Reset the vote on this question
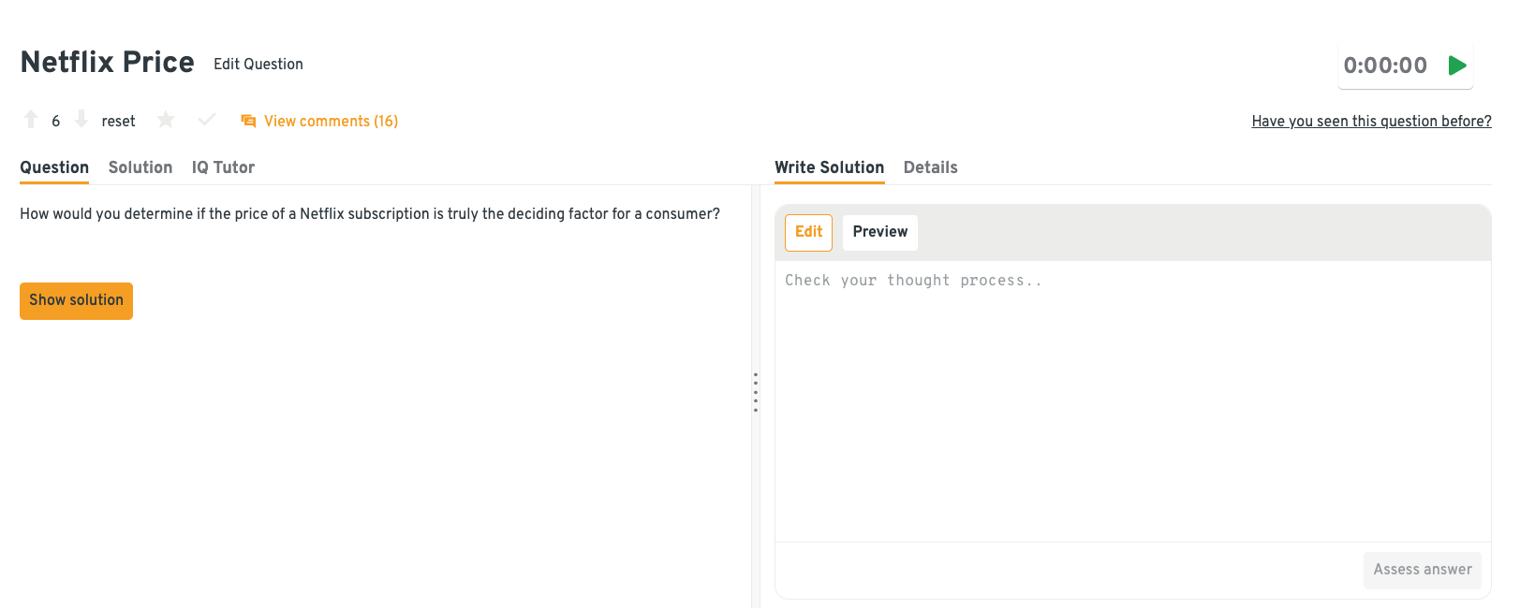This screenshot has height=608, width=1520. (118, 121)
